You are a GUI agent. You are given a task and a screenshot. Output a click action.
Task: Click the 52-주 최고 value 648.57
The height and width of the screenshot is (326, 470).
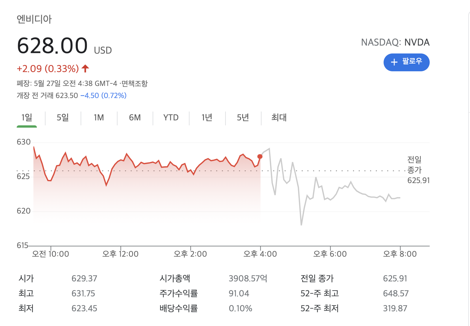coord(396,293)
